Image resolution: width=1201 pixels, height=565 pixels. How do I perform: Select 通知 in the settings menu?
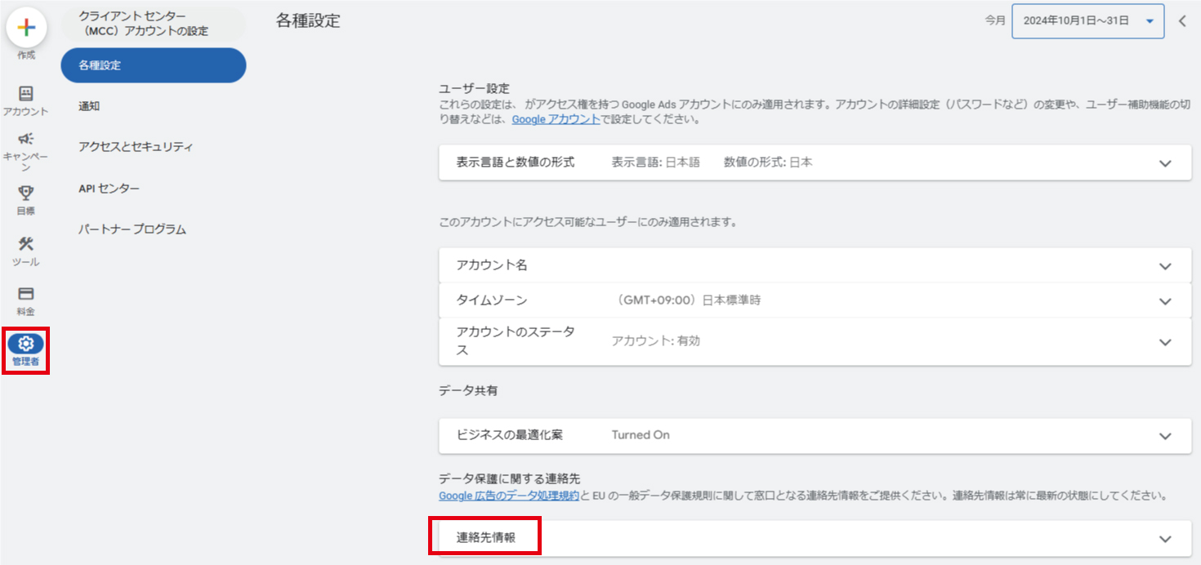point(89,106)
